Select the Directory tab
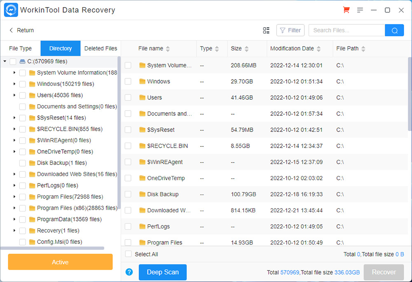Viewport: 412px width, 282px height. (x=61, y=48)
